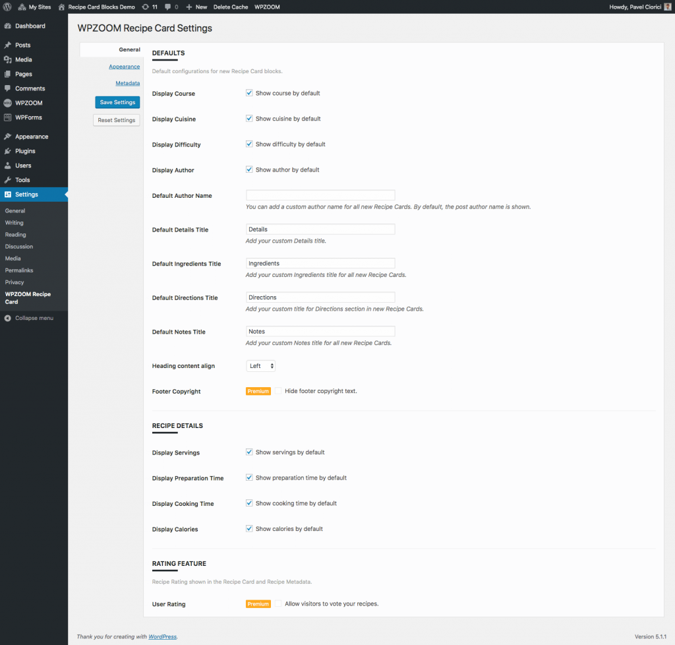Open the Tools icon in sidebar

click(7, 179)
